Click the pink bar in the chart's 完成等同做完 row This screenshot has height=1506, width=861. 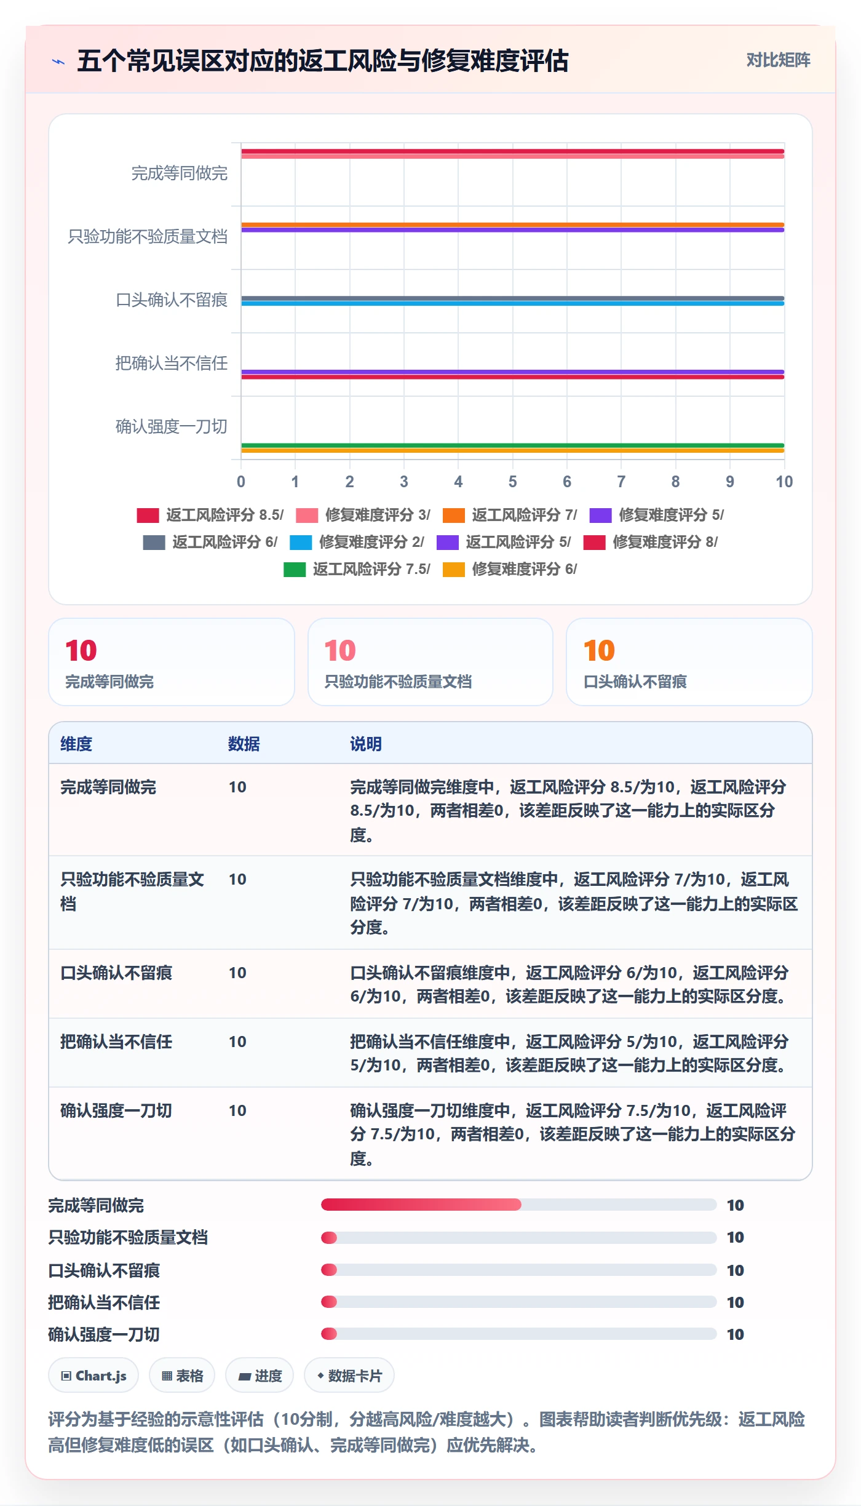[513, 156]
